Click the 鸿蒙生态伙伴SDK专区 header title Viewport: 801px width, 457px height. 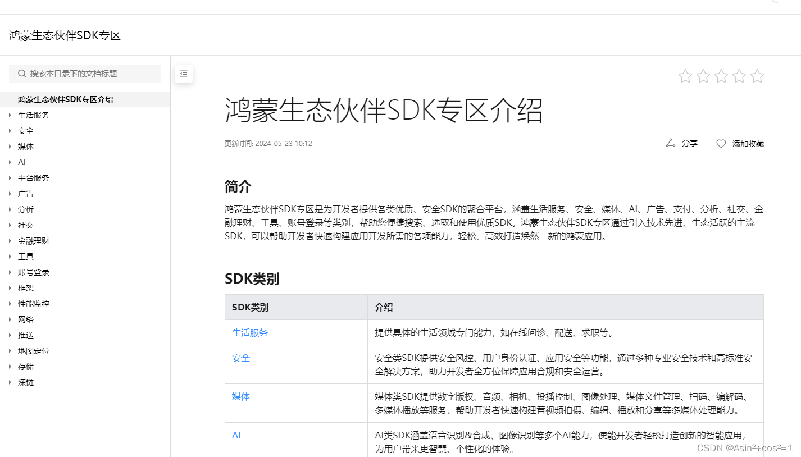pyautogui.click(x=65, y=35)
